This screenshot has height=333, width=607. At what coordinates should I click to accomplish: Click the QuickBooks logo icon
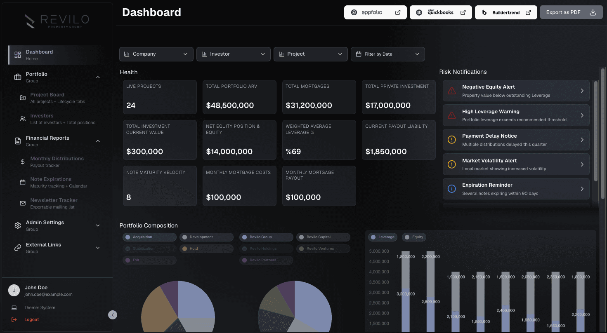419,12
